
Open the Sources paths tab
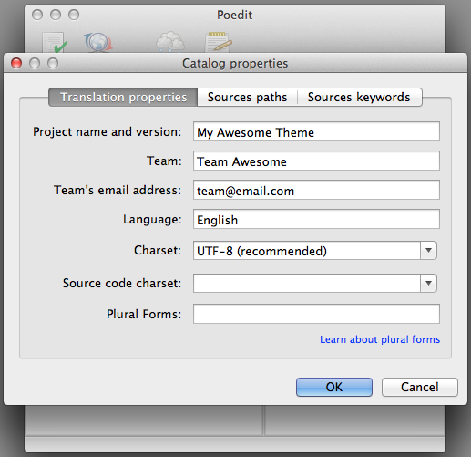tap(247, 98)
